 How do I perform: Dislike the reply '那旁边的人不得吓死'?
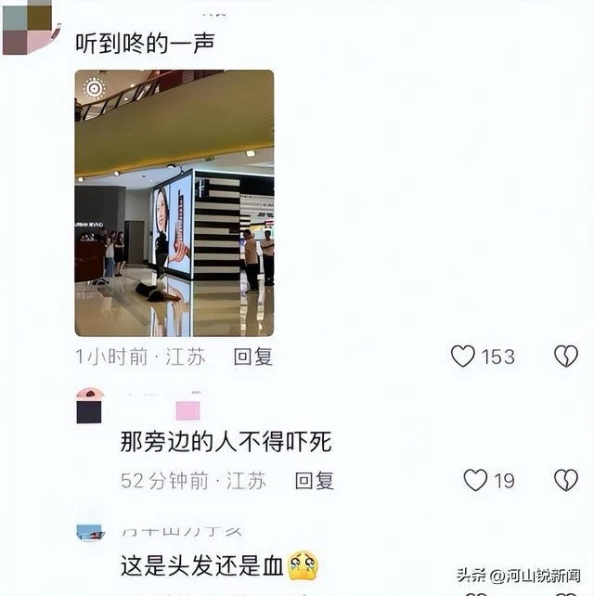tap(566, 480)
